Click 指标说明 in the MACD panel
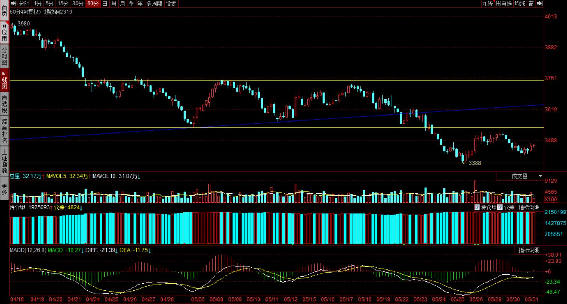This screenshot has height=304, width=567. click(529, 250)
